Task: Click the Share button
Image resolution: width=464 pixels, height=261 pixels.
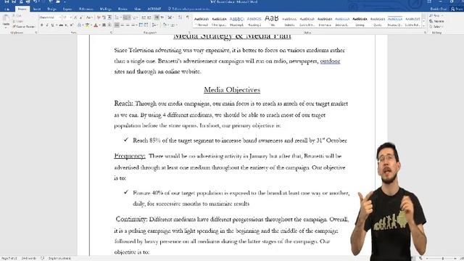Action: pos(457,9)
